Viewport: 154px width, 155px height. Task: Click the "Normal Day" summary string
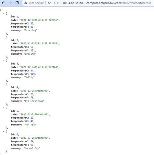pos(32,148)
